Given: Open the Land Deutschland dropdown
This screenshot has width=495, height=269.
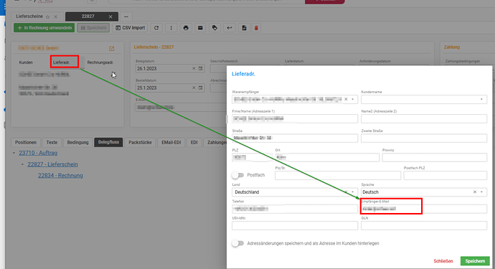Looking at the screenshot, I should click(x=353, y=192).
